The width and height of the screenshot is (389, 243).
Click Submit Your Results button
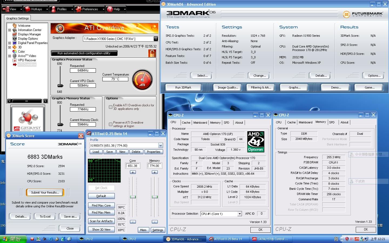[45, 193]
